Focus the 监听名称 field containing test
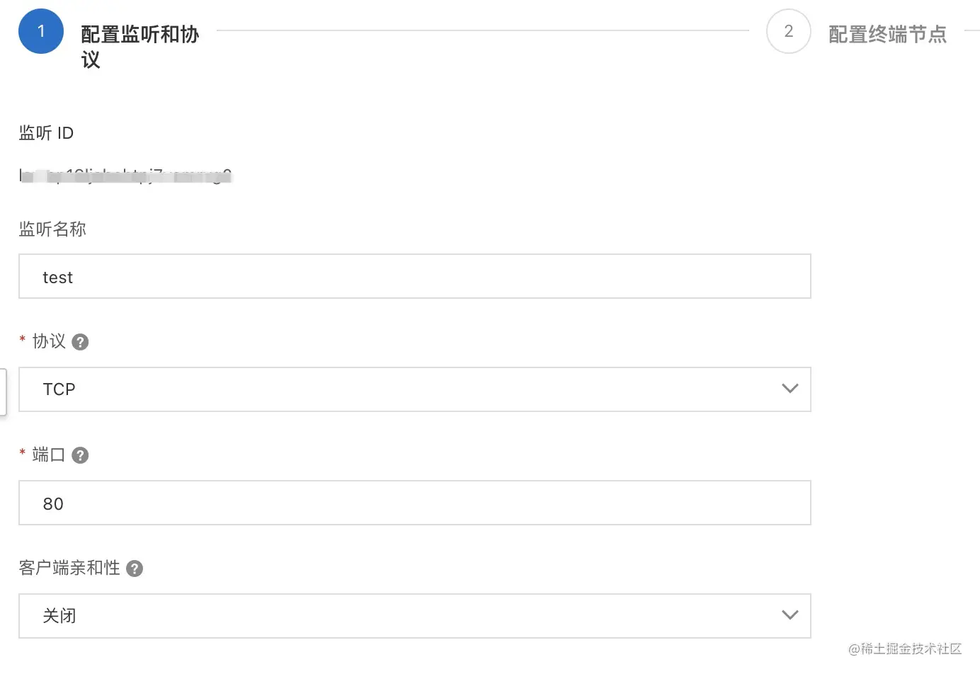The height and width of the screenshot is (674, 980). point(414,277)
